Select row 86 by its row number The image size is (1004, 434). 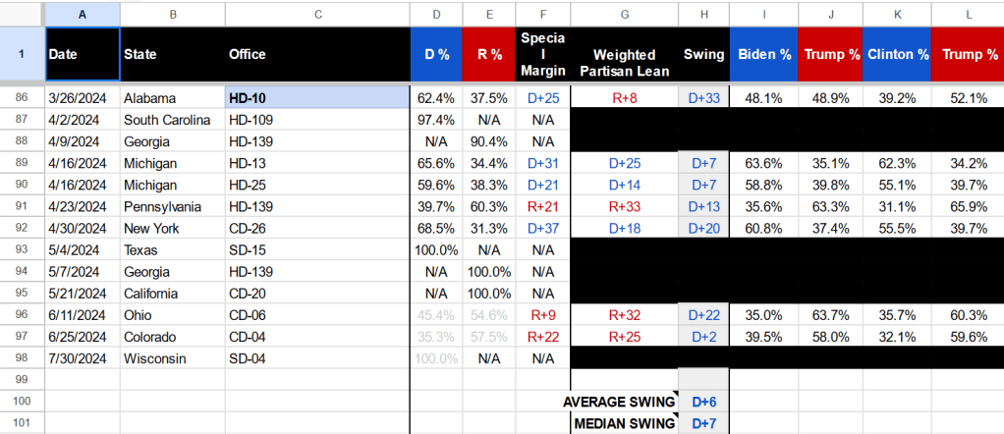click(22, 98)
